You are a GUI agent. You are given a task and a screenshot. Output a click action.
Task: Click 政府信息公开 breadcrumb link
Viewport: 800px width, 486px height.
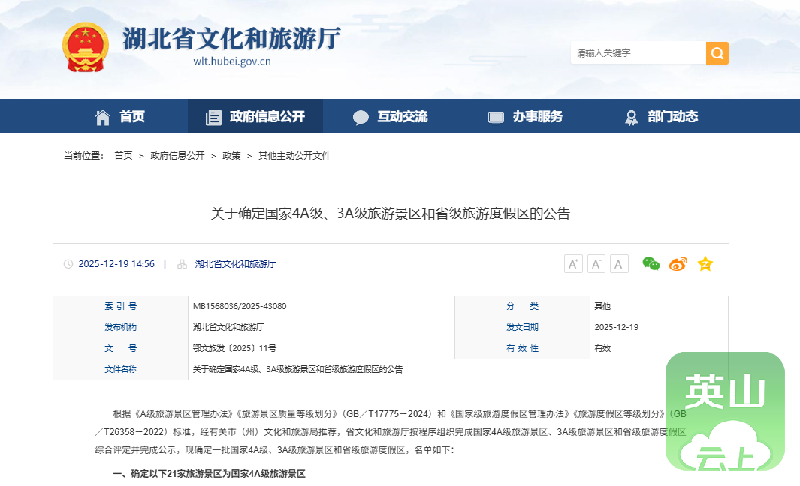[177, 156]
